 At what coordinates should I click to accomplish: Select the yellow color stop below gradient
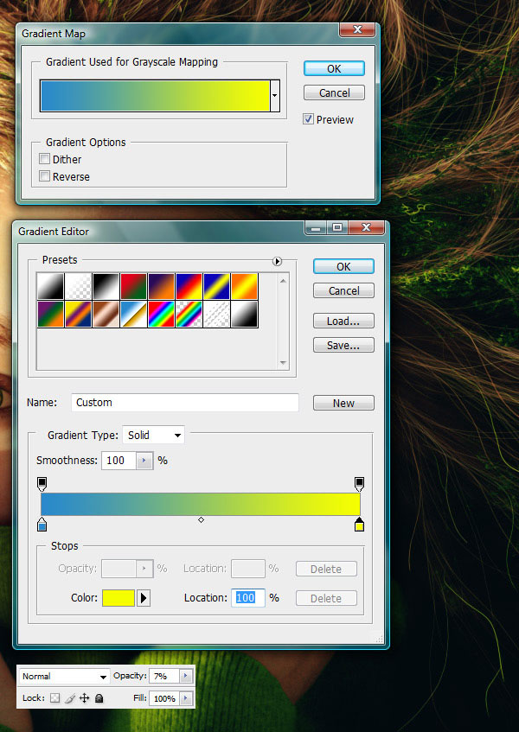pyautogui.click(x=359, y=525)
